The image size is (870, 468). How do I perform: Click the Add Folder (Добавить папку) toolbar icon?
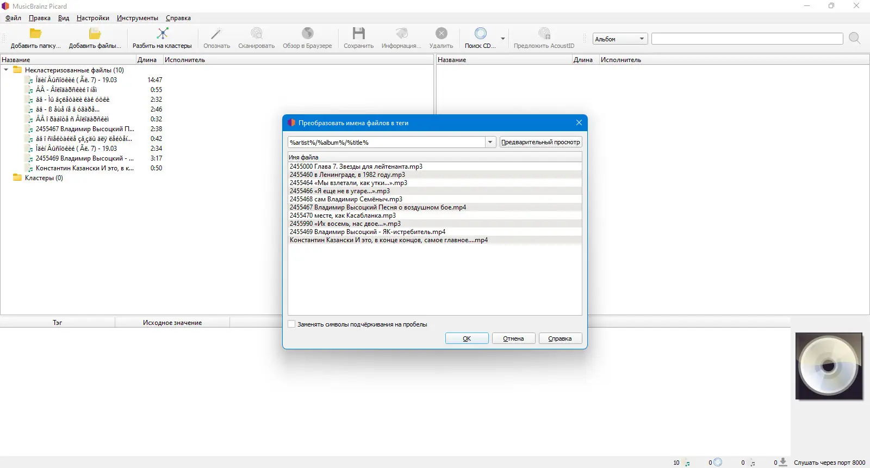(x=36, y=34)
